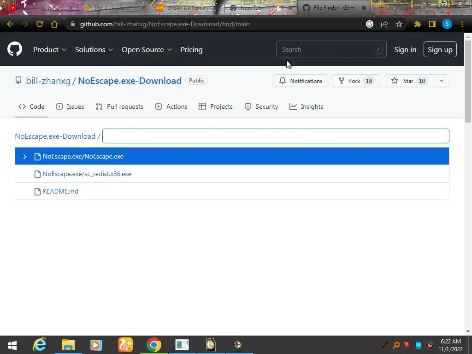The image size is (472, 354).
Task: Click the browser address bar URL
Action: [165, 24]
